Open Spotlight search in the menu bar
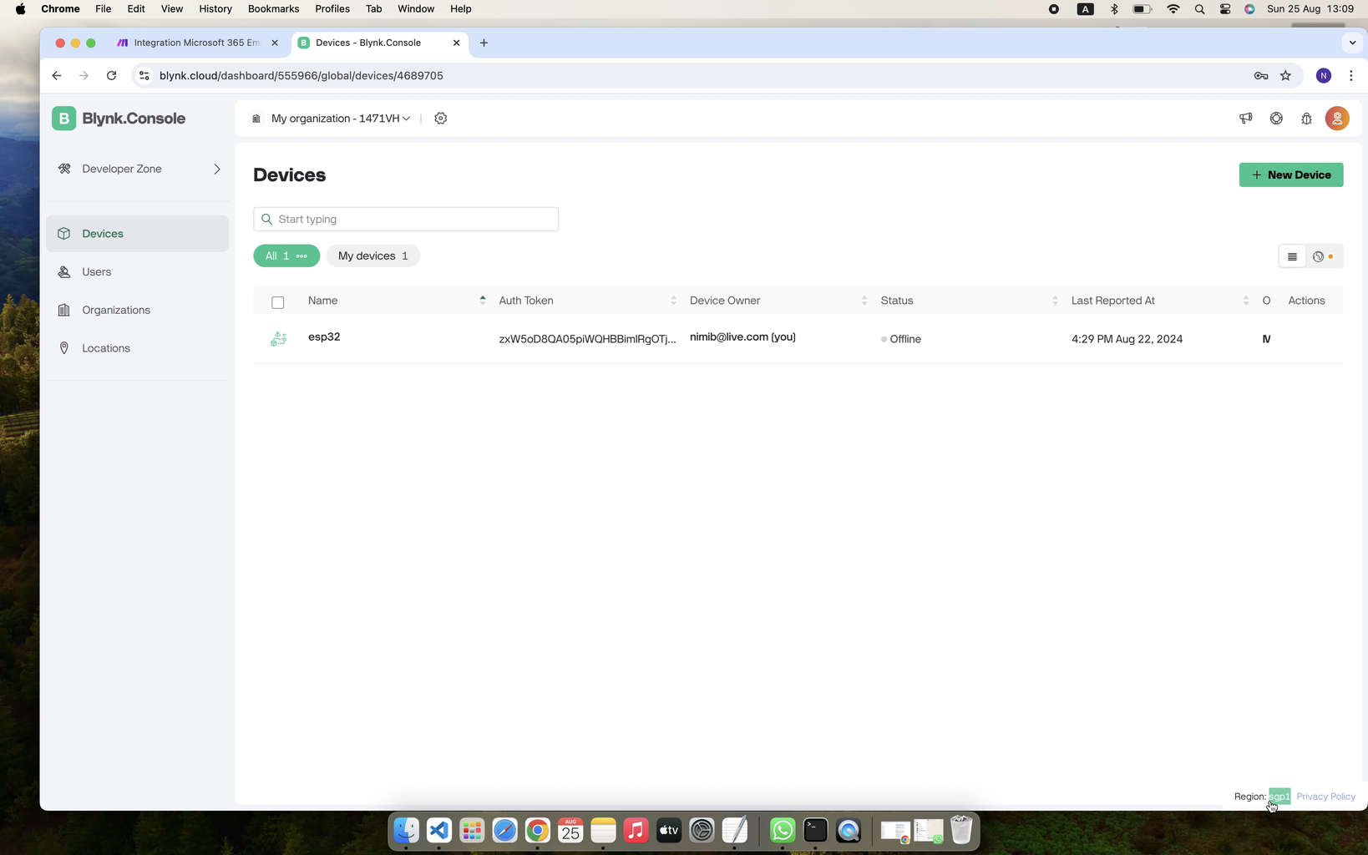 coord(1199,9)
